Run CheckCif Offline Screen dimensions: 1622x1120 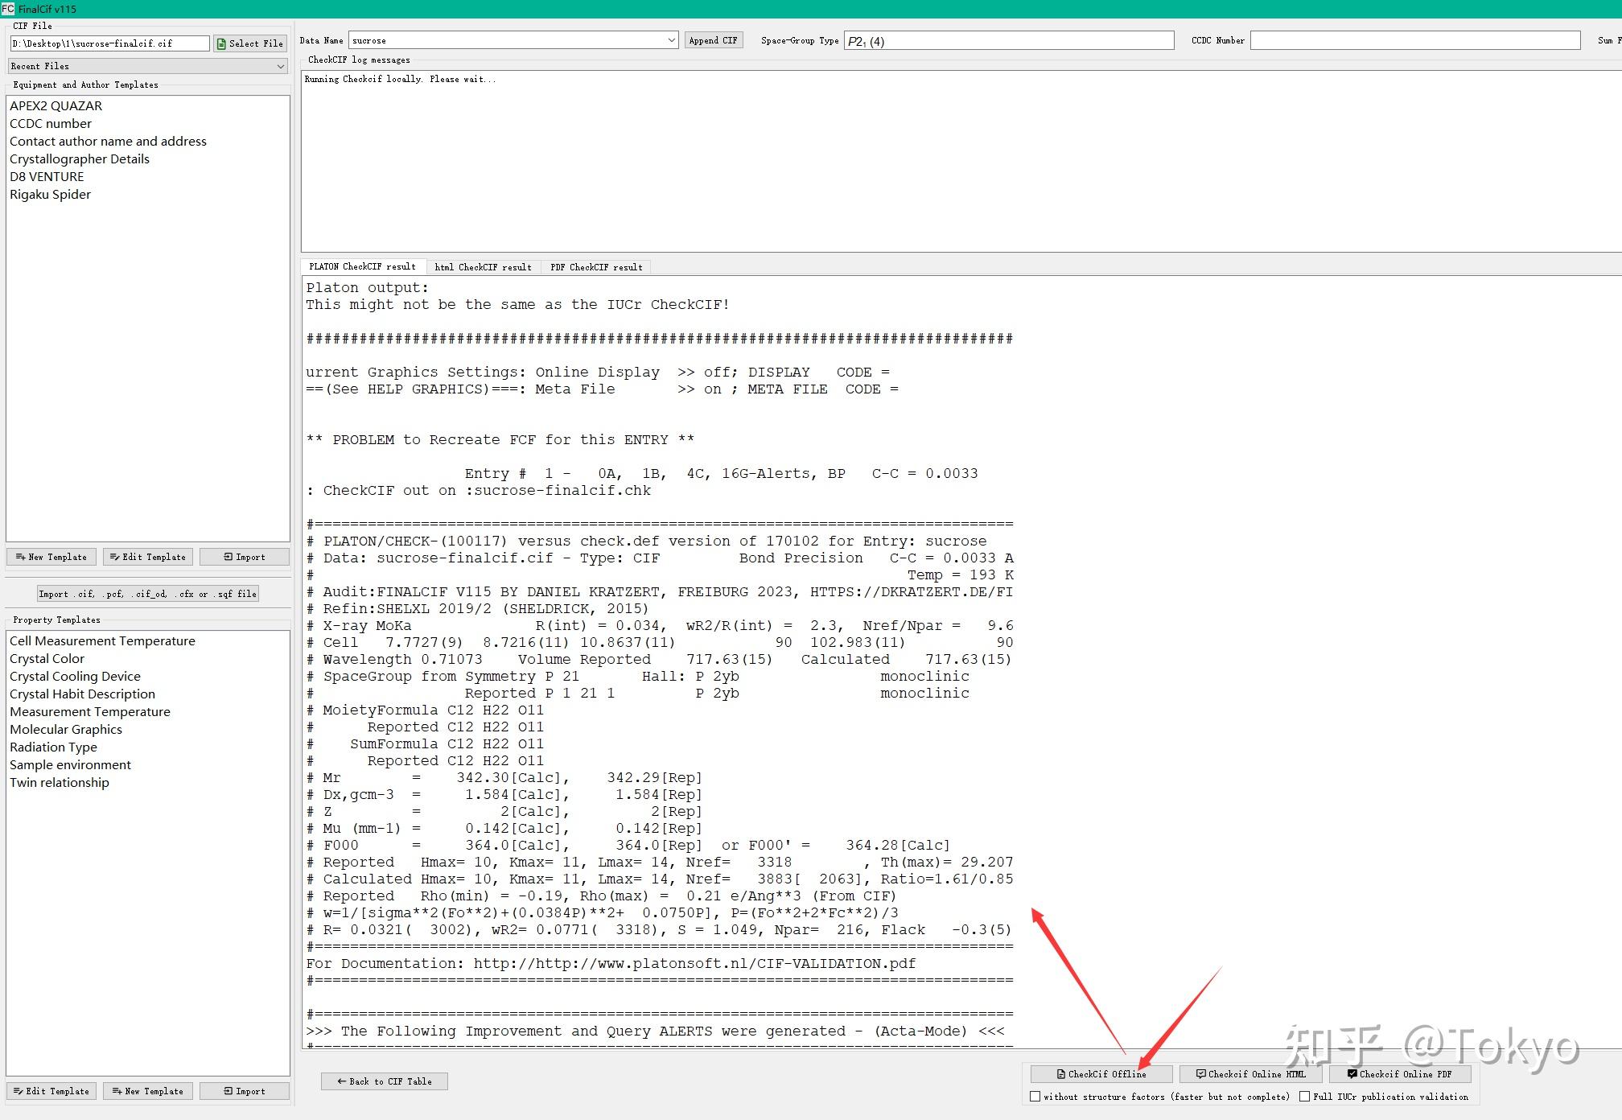tap(1100, 1074)
